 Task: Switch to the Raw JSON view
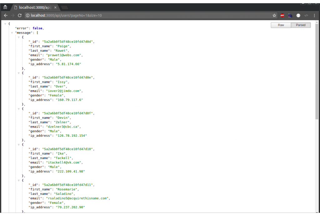point(281,25)
